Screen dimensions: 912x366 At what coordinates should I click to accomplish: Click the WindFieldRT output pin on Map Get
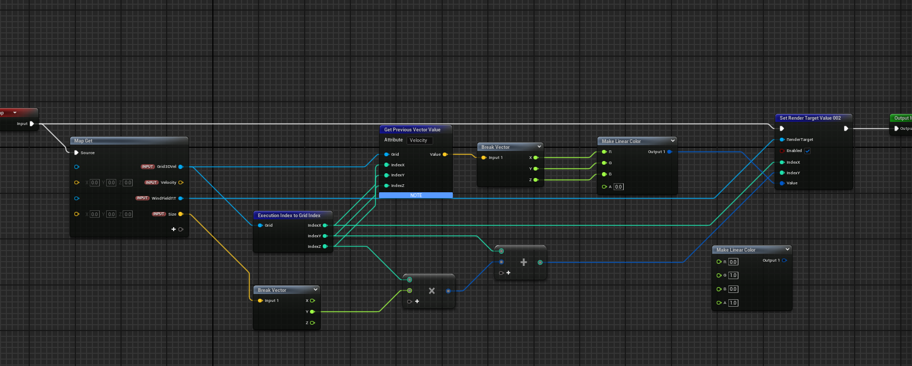click(x=180, y=199)
